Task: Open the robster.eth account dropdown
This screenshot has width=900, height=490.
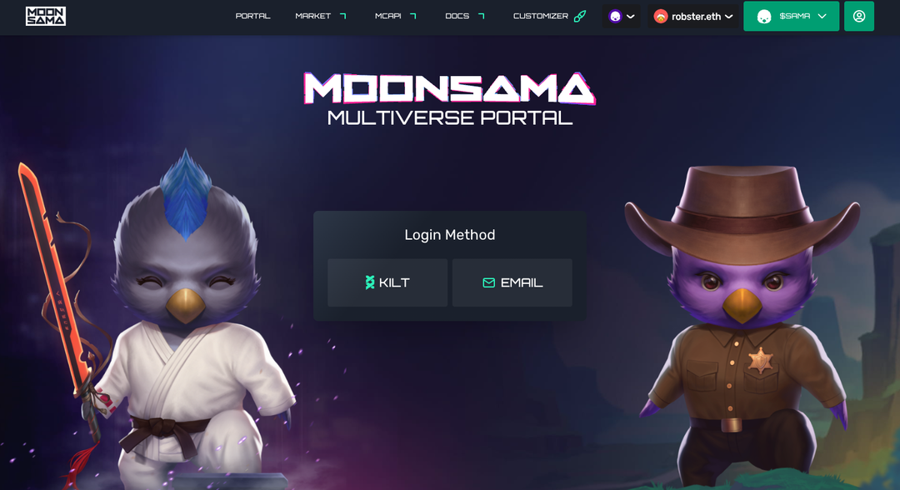Action: pyautogui.click(x=693, y=16)
